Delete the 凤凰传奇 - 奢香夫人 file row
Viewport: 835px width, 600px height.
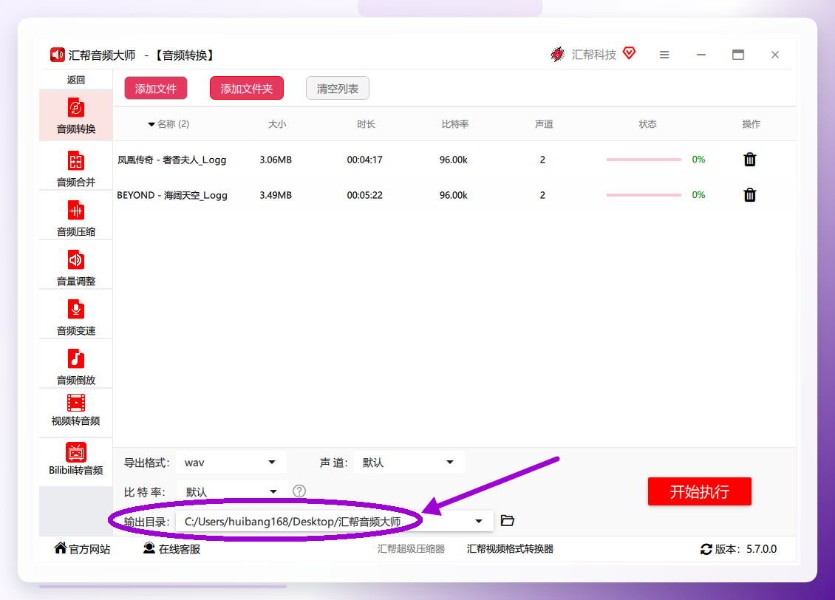750,159
